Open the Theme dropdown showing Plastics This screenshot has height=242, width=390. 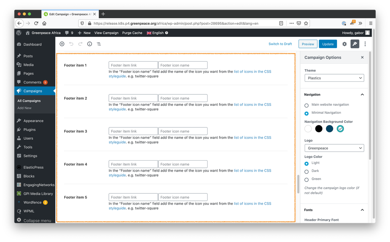[334, 78]
